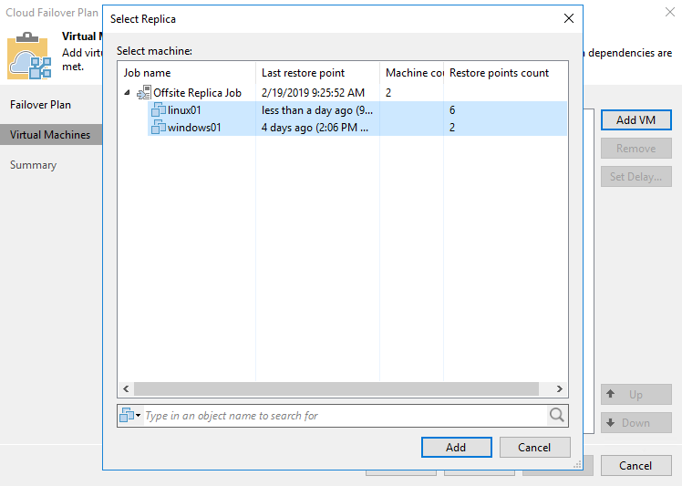Screen dimensions: 682x486
Task: Click the search magnifier icon
Action: 556,416
